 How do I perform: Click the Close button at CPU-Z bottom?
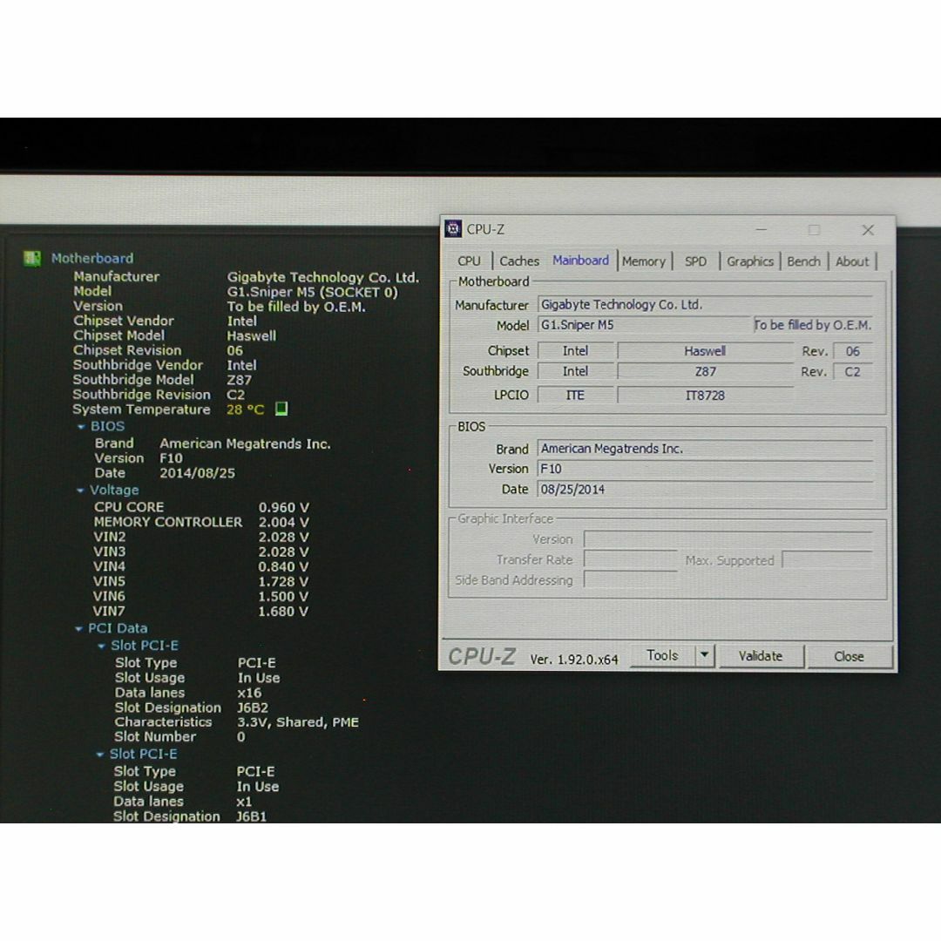click(849, 657)
